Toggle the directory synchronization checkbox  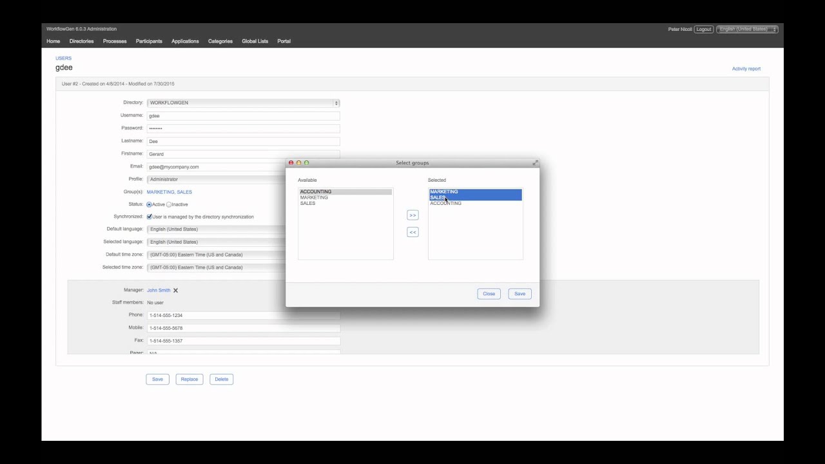click(x=150, y=217)
